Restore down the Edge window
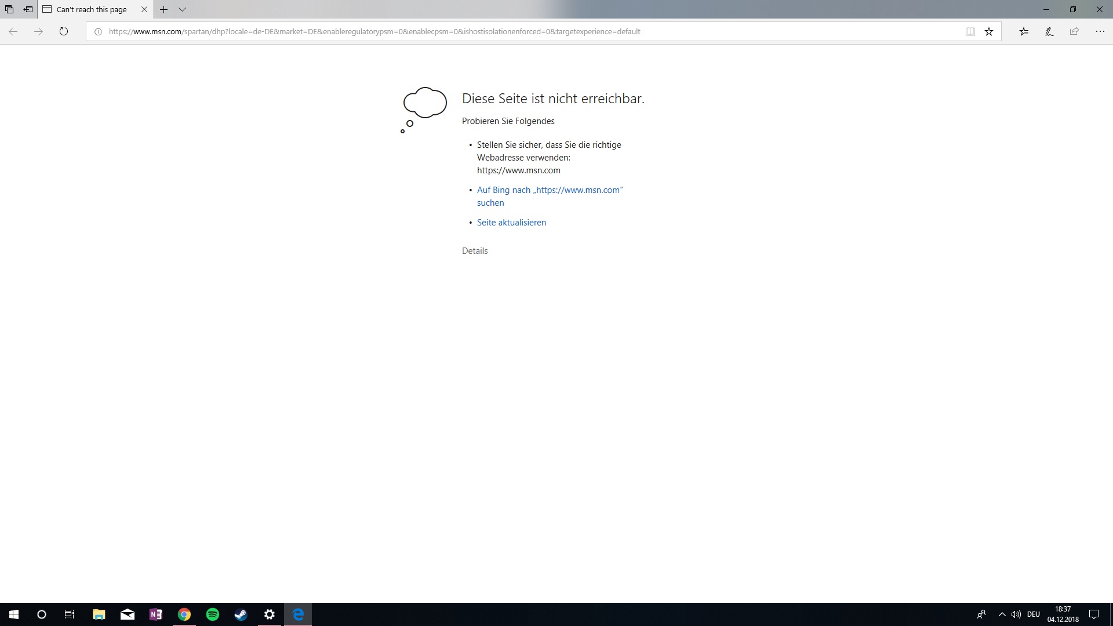1113x626 pixels. coord(1073,9)
